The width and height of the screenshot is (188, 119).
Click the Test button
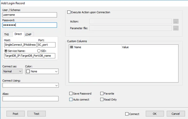pyautogui.click(x=37, y=114)
